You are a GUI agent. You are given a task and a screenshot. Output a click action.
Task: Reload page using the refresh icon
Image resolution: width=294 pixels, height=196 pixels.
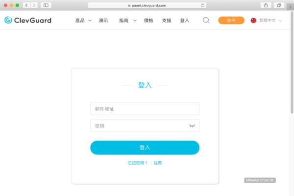click(x=202, y=5)
